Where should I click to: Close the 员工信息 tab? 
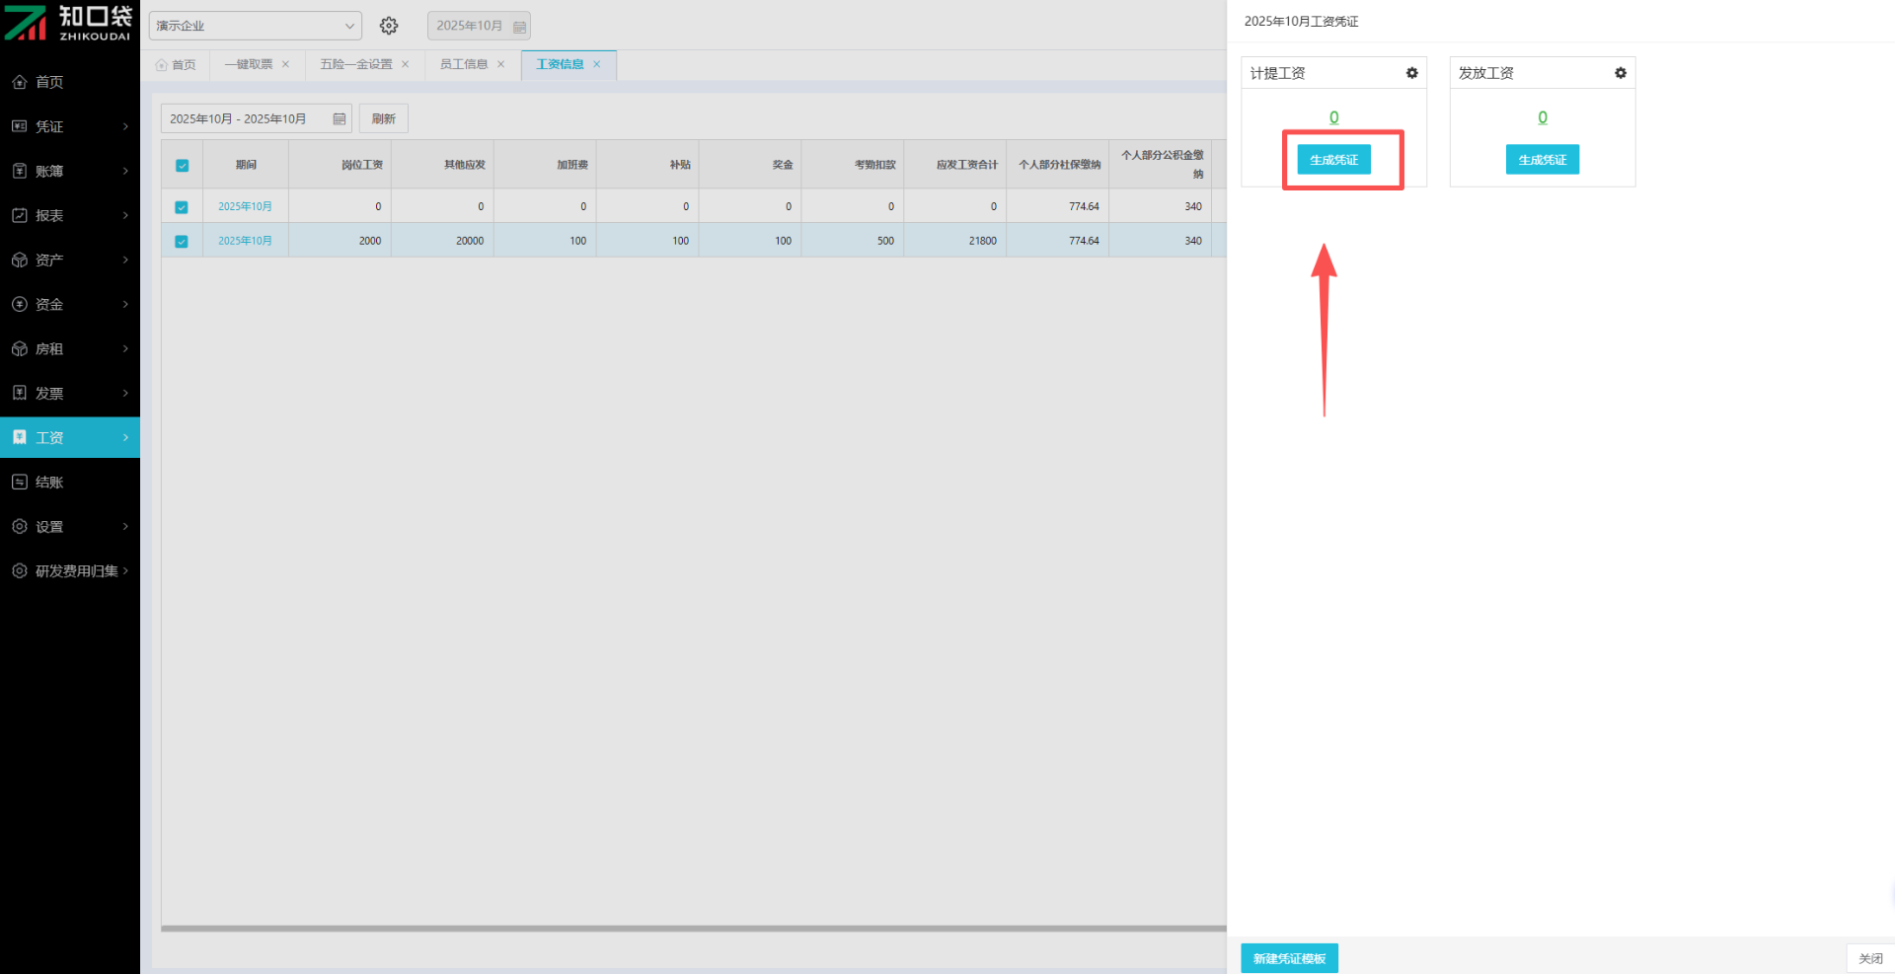(x=501, y=64)
